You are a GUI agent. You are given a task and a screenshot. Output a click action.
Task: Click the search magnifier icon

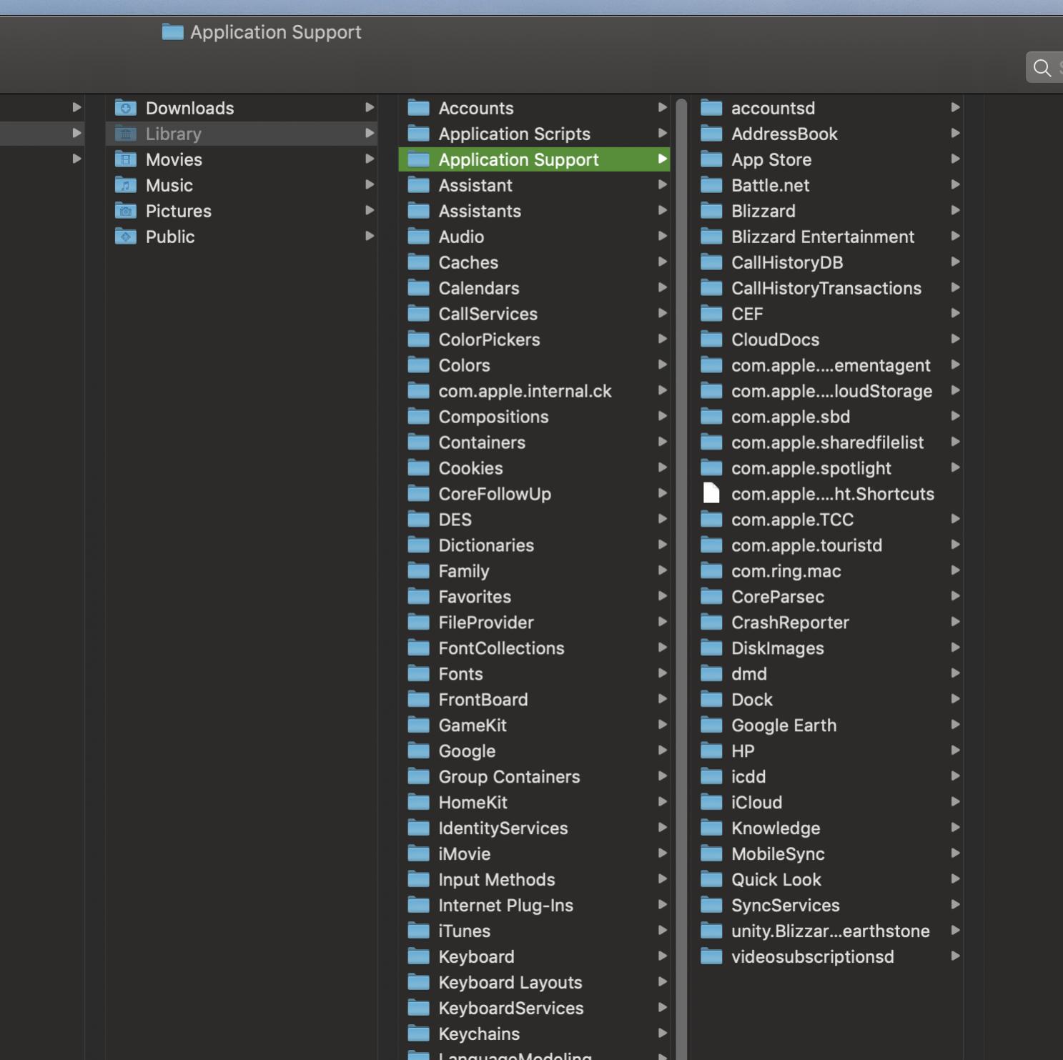pos(1042,68)
